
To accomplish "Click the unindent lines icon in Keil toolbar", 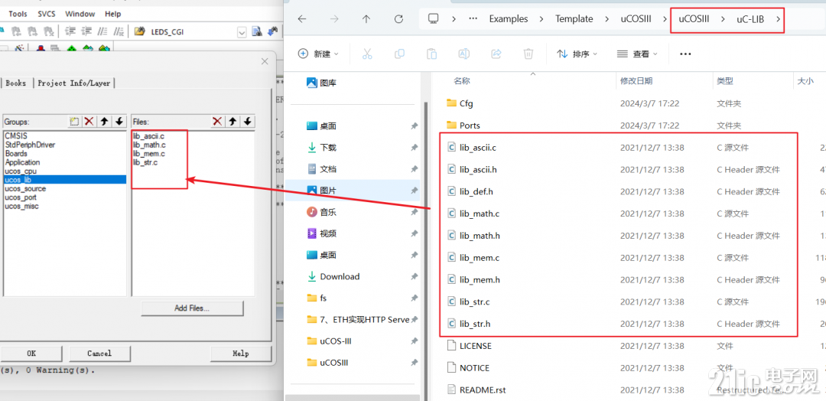I will coord(86,31).
